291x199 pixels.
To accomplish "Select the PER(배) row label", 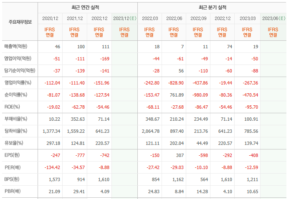I will pyautogui.click(x=13, y=167).
